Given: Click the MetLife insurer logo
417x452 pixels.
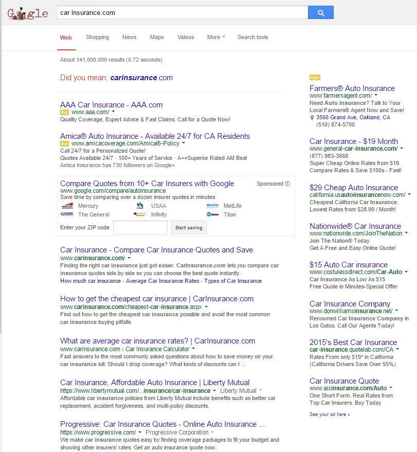Looking at the screenshot, I should 212,206.
